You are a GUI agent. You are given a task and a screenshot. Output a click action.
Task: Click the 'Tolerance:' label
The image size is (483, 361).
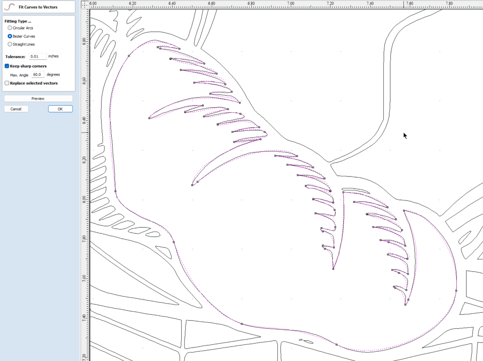coord(15,57)
